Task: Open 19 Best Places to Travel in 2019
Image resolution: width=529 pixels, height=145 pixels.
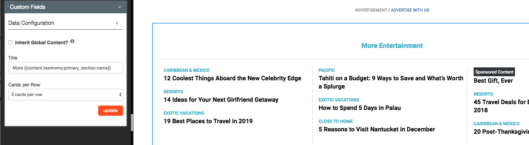Action: (x=208, y=121)
